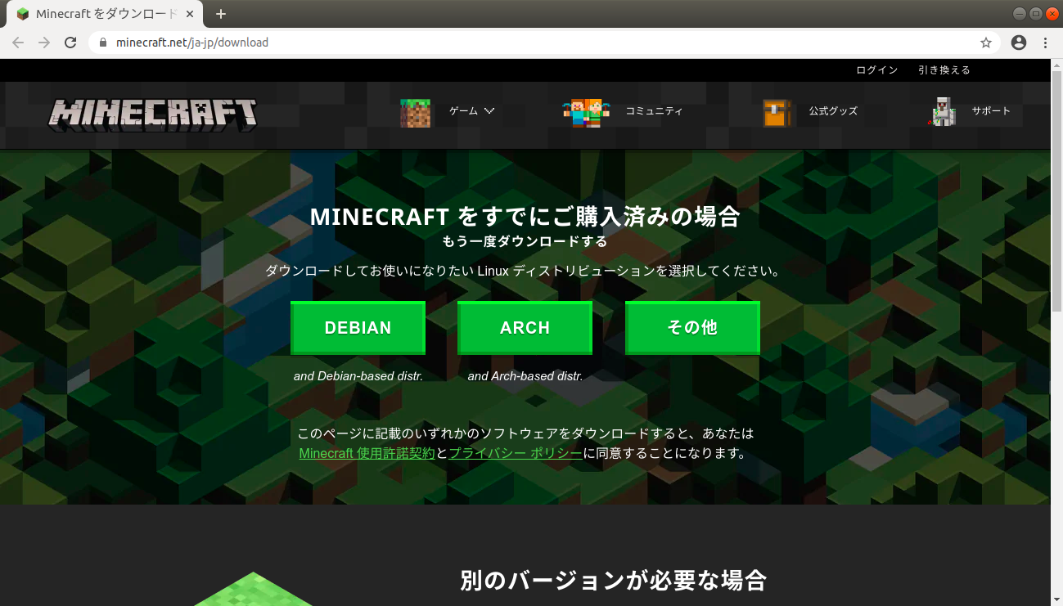Click the Steve and Alex community icon
Screen dimensions: 1063x606
pos(586,113)
